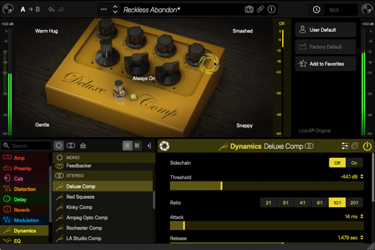Open the snapshots camera icon
The height and width of the screenshot is (250, 375).
249,10
